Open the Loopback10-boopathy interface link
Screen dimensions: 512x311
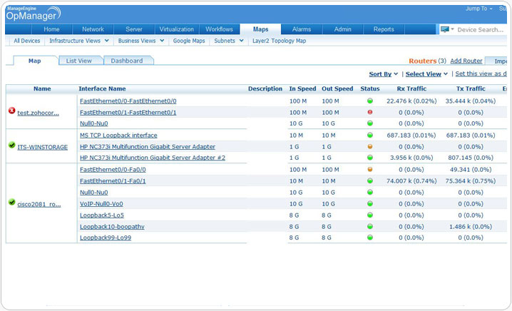tap(112, 226)
